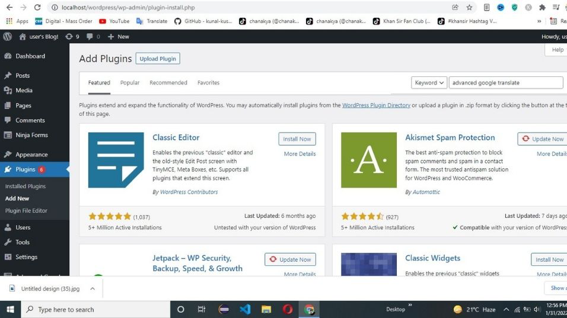Open the Automattic author link
Image resolution: width=567 pixels, height=318 pixels.
click(426, 192)
